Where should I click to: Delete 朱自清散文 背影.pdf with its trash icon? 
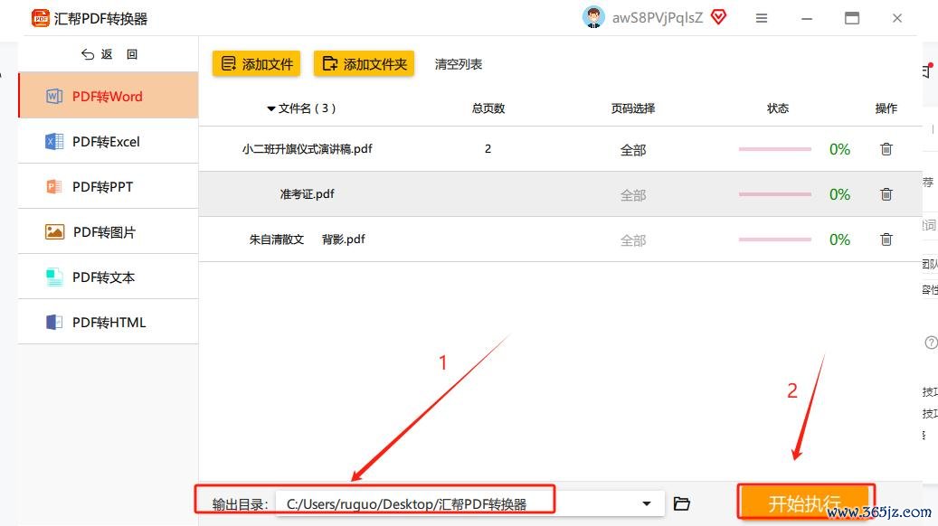(886, 240)
